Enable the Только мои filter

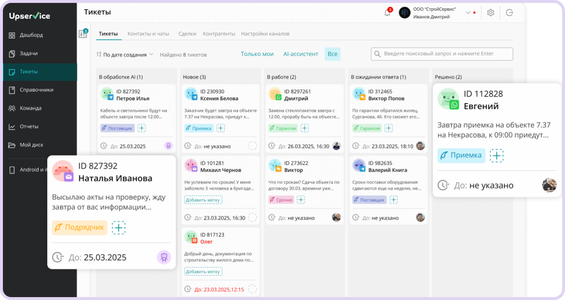click(257, 54)
